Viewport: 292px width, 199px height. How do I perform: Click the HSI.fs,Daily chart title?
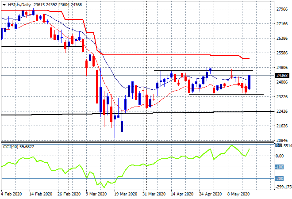click(19, 5)
